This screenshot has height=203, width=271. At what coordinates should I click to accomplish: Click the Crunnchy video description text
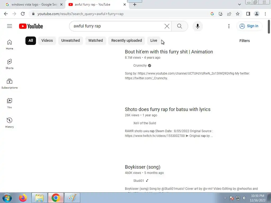pos(187,76)
